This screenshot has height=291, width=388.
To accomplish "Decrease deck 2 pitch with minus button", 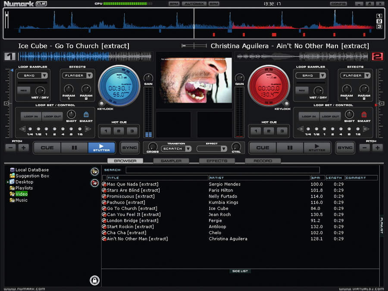I will click(364, 148).
